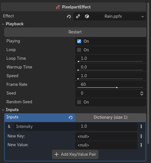Click the Loop property label
Screen dimensions: 151x163
pos(11,50)
